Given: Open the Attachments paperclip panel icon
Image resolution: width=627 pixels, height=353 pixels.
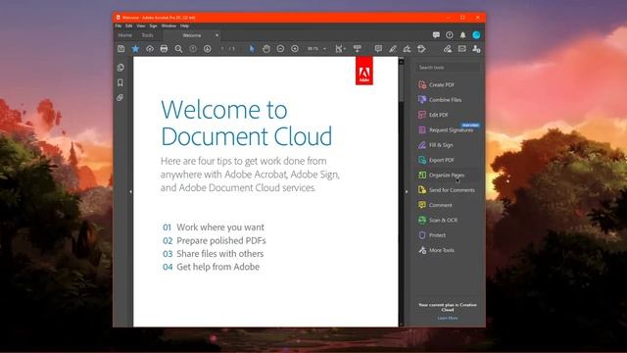Looking at the screenshot, I should [120, 98].
